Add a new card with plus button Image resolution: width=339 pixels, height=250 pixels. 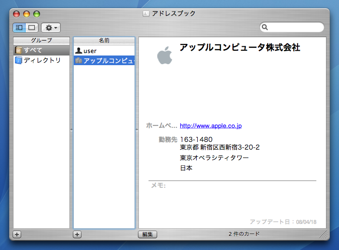pos(77,235)
